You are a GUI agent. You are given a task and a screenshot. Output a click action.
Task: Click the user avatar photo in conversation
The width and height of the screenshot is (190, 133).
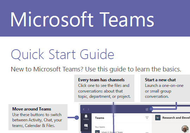[185, 129]
